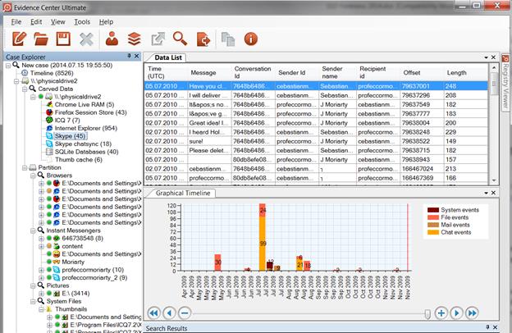Open search with magnifying glass icon
Screen dimensions: 512x333
[x=180, y=39]
